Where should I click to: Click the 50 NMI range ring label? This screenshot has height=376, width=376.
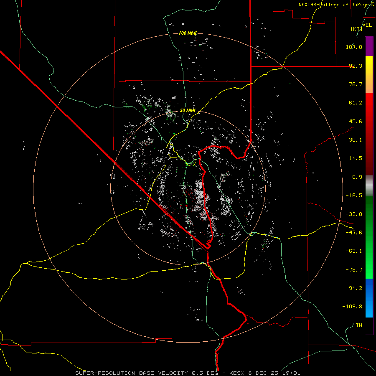(x=188, y=110)
